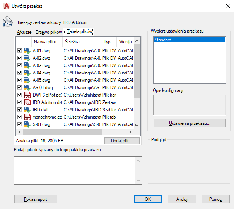Click the DWF6 ePlot PC3 file icon
The height and width of the screenshot is (209, 234).
pos(27,95)
